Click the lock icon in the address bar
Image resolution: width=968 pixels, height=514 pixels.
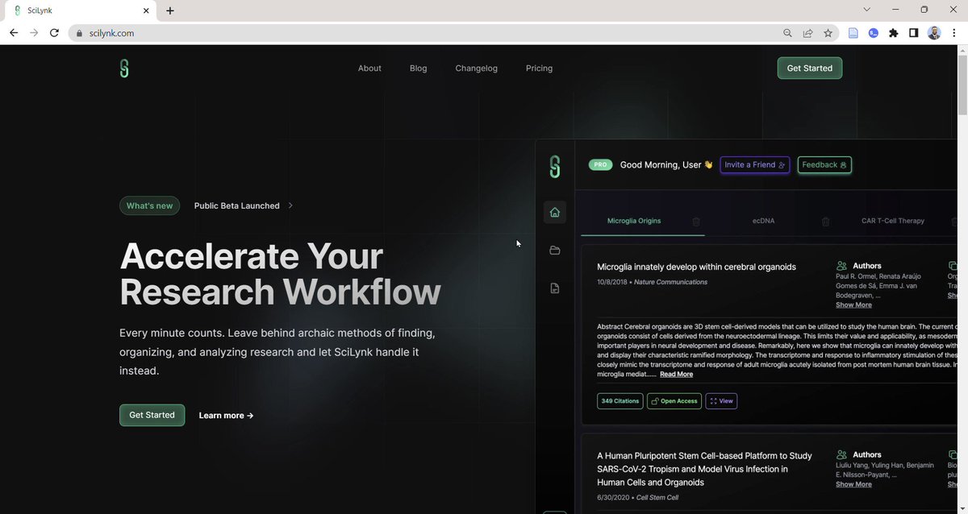coord(80,34)
